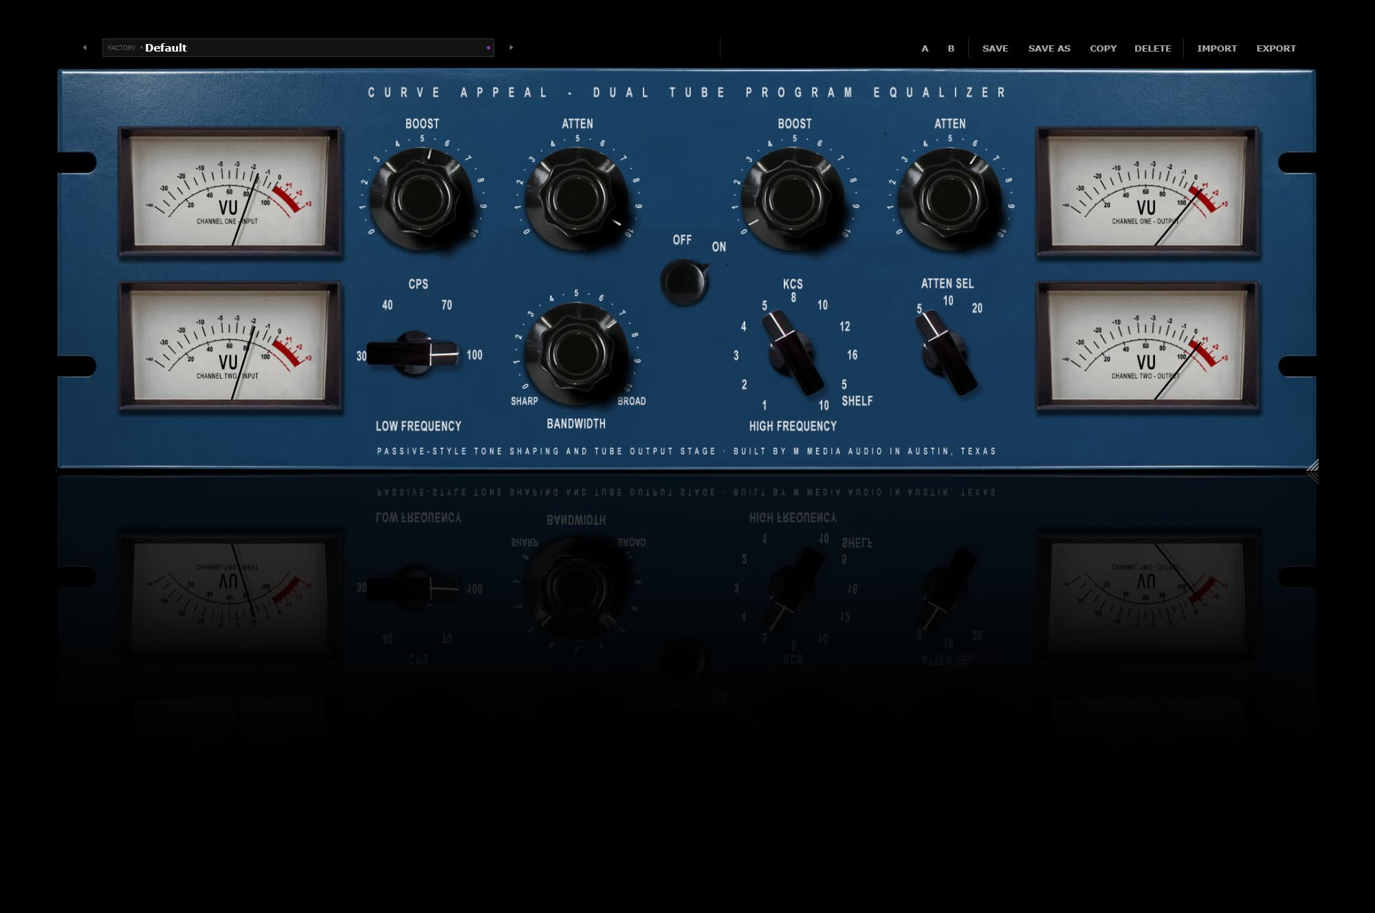Screen dimensions: 1375x913
Task: Click SAVE AS in the preset bar
Action: [x=1049, y=48]
